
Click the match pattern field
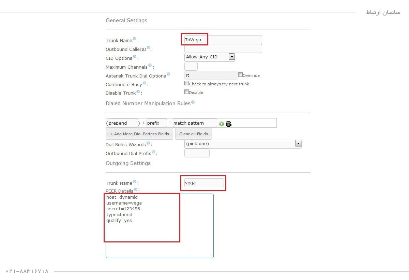coord(195,123)
